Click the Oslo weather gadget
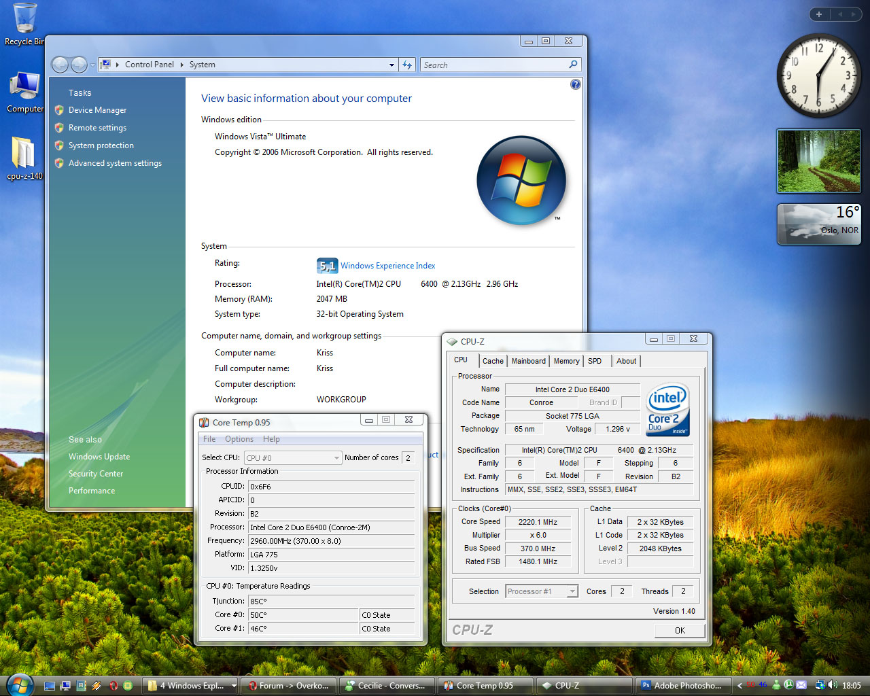Viewport: 870px width, 696px height. (819, 224)
